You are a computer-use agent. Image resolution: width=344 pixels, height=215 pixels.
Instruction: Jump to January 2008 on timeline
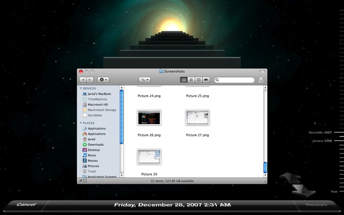pos(322,141)
